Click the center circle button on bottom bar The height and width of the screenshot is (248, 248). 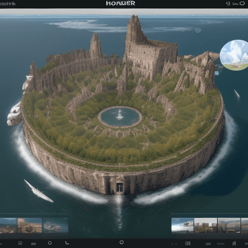[122, 242]
